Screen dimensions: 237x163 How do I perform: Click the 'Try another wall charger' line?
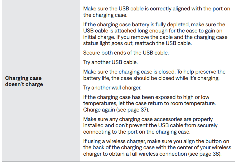pos(112,88)
